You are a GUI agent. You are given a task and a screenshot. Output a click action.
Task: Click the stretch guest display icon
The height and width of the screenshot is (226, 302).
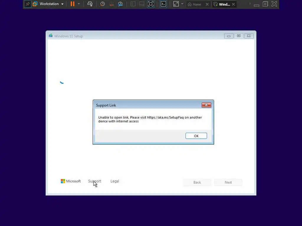point(176,4)
